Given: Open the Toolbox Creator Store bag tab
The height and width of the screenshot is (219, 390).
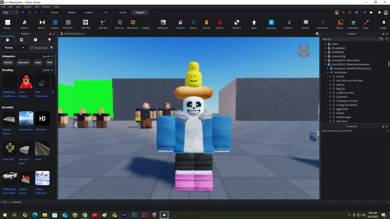Looking at the screenshot, I should coord(7,40).
